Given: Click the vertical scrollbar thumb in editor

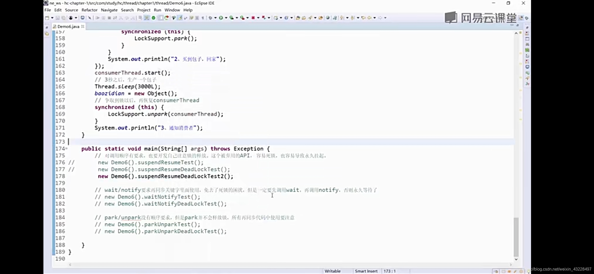Looking at the screenshot, I should click(x=516, y=237).
